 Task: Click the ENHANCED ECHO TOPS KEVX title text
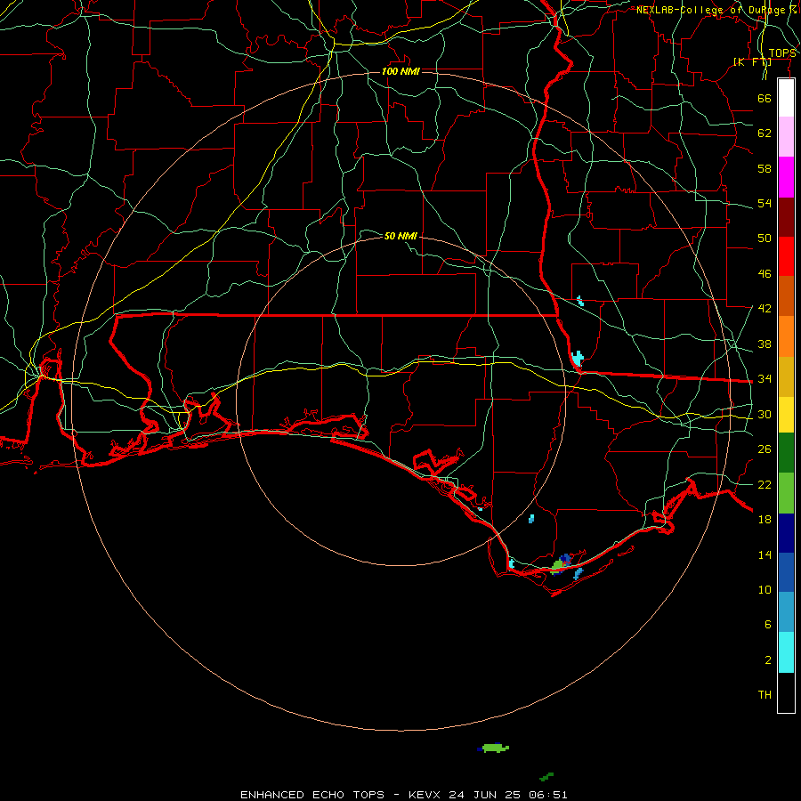pyautogui.click(x=403, y=795)
